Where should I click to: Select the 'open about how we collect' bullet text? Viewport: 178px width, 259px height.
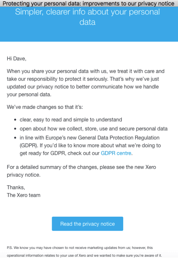[x=93, y=129]
